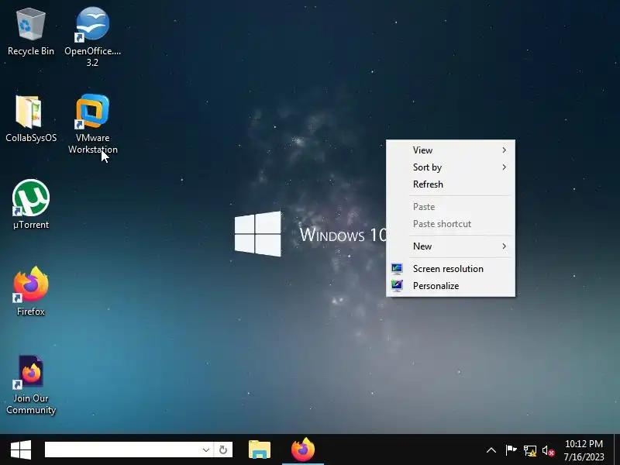
Task: Select the Recycle Bin desktop icon
Action: (31, 32)
